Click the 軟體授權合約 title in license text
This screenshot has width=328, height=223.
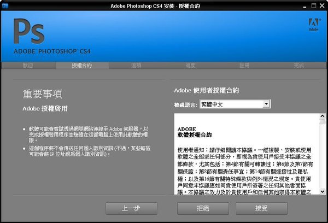(195, 135)
